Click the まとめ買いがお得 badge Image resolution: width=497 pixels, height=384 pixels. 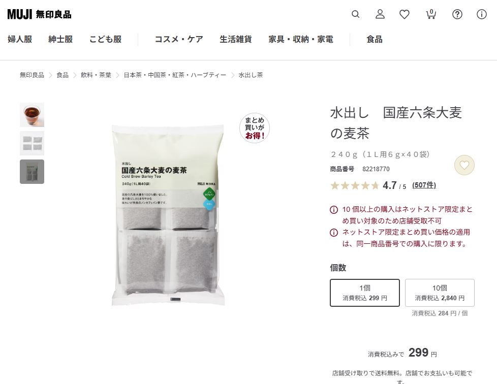(x=255, y=128)
